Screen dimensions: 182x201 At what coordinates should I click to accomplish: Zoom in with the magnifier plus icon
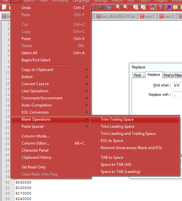pos(118,7)
